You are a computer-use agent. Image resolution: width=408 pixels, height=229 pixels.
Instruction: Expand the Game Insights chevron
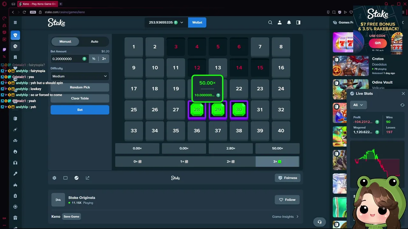point(297,217)
